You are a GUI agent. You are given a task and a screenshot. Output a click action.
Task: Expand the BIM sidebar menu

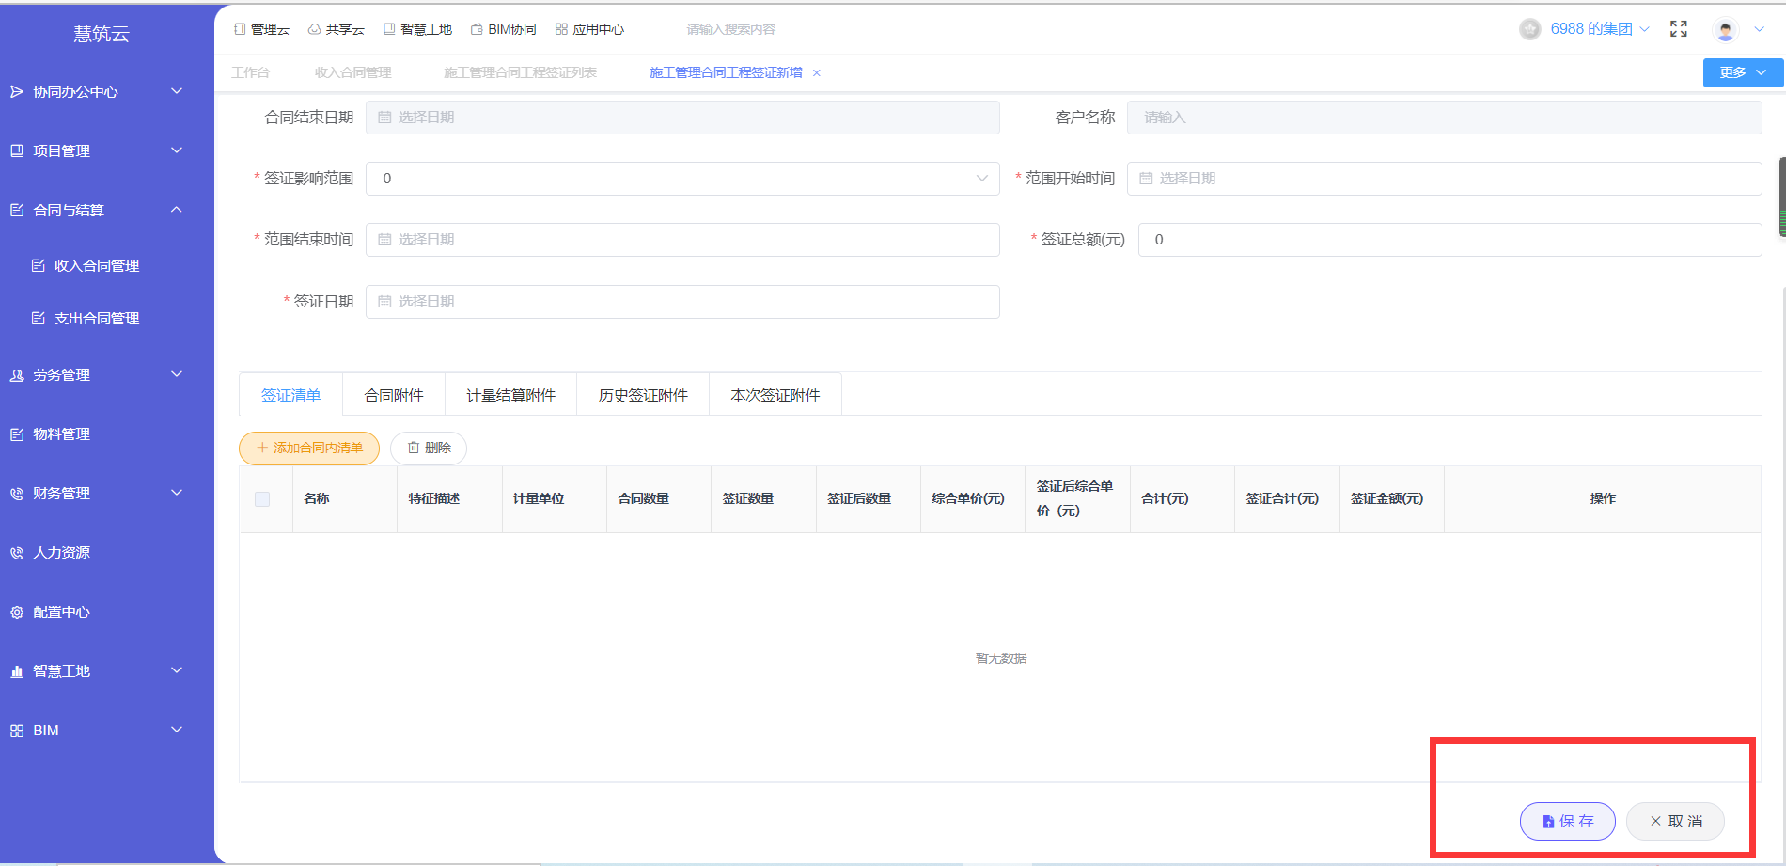click(106, 730)
